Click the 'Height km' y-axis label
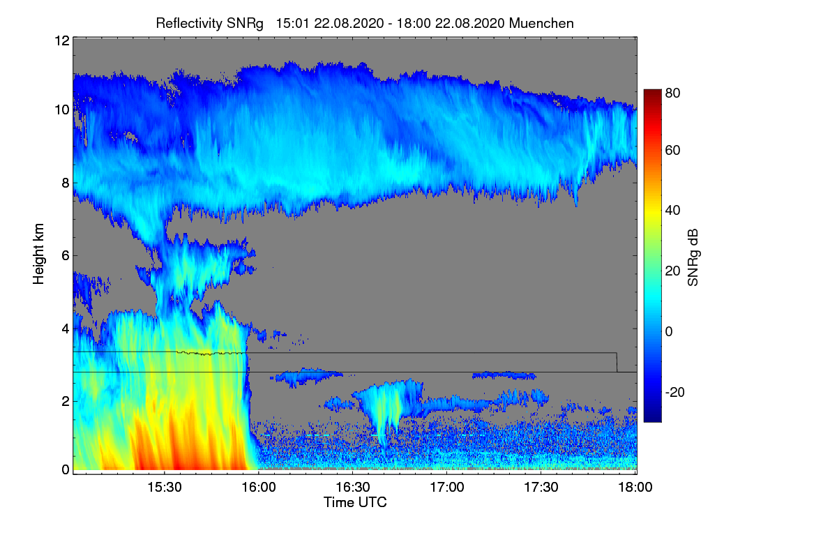 38,254
